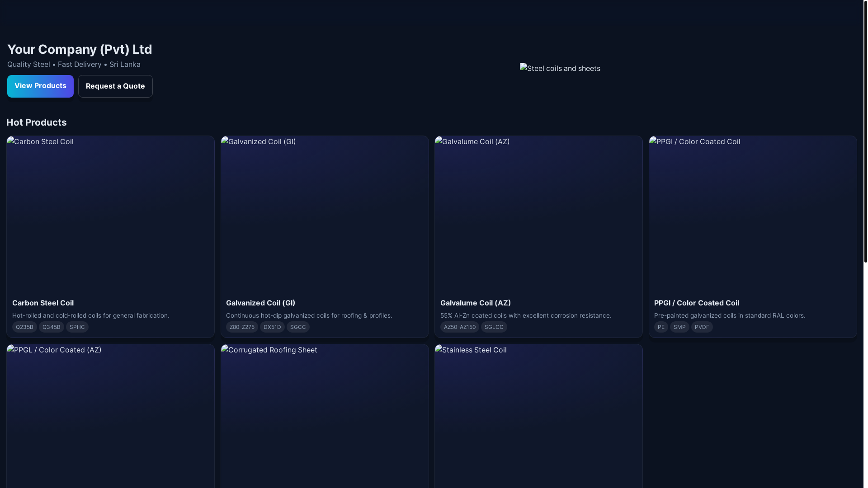Click the SGLCC grade tag
The width and height of the screenshot is (868, 488).
pyautogui.click(x=494, y=327)
